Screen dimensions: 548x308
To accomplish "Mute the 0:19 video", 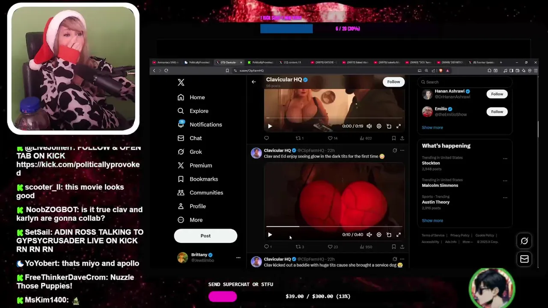I will (x=369, y=126).
